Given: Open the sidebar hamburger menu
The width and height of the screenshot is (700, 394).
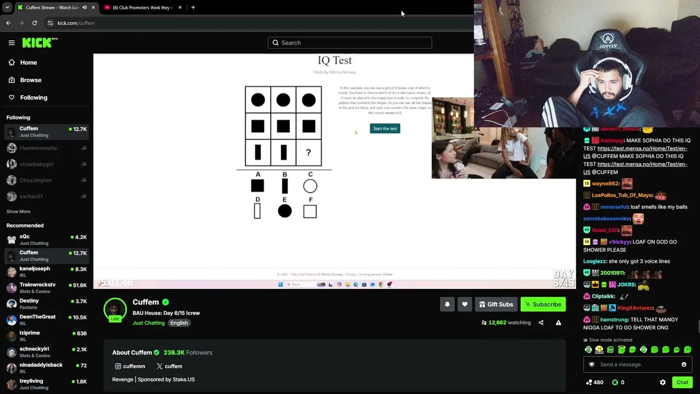Looking at the screenshot, I should tap(11, 43).
